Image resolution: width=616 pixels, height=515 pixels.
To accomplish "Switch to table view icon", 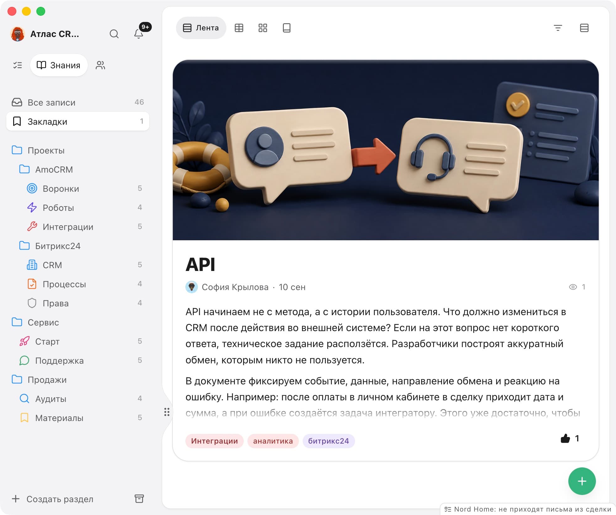I will (239, 28).
